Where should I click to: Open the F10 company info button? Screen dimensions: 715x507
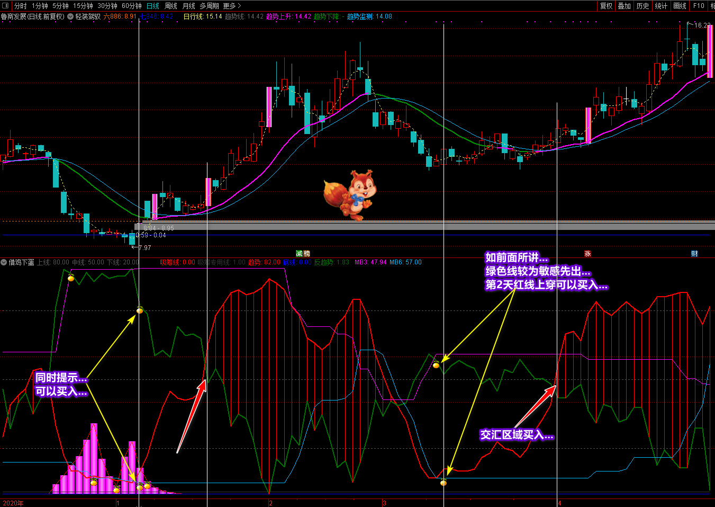click(x=699, y=6)
